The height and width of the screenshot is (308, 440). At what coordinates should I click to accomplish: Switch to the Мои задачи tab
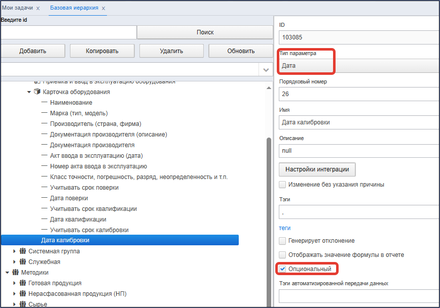(x=17, y=8)
